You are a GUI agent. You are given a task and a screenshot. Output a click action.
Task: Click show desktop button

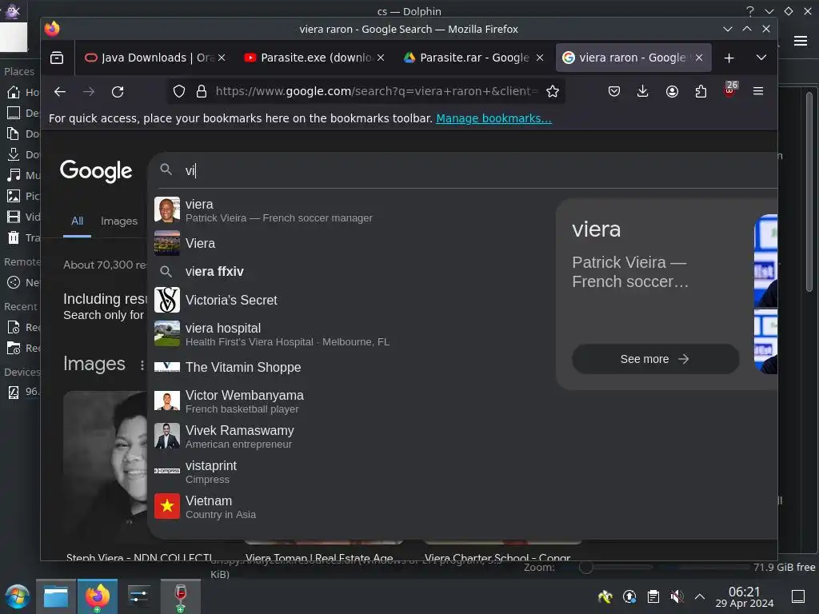click(x=798, y=596)
